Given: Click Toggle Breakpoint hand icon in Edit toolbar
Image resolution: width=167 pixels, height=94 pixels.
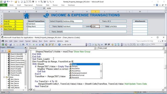Looking at the screenshot, I should tap(112, 45).
